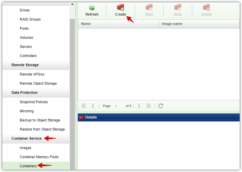Click the page number input field
This screenshot has height=172, width=242.
coord(117,106)
